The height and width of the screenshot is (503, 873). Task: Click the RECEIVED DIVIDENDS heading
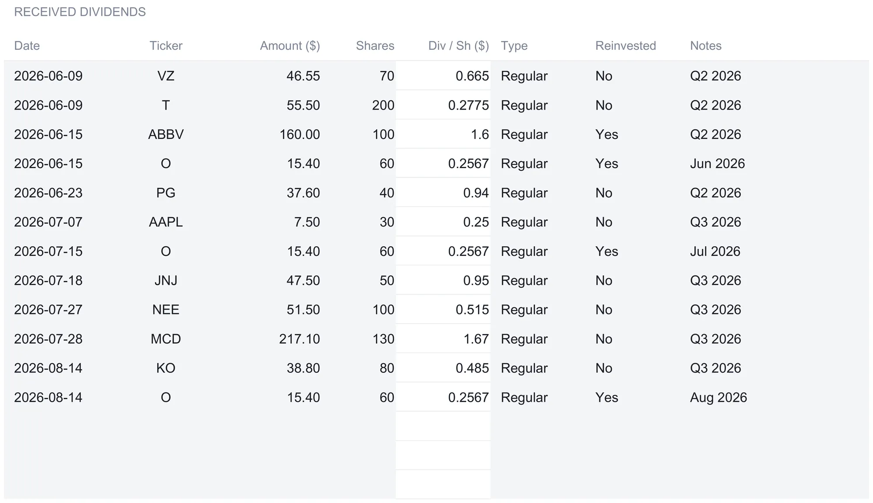(80, 12)
